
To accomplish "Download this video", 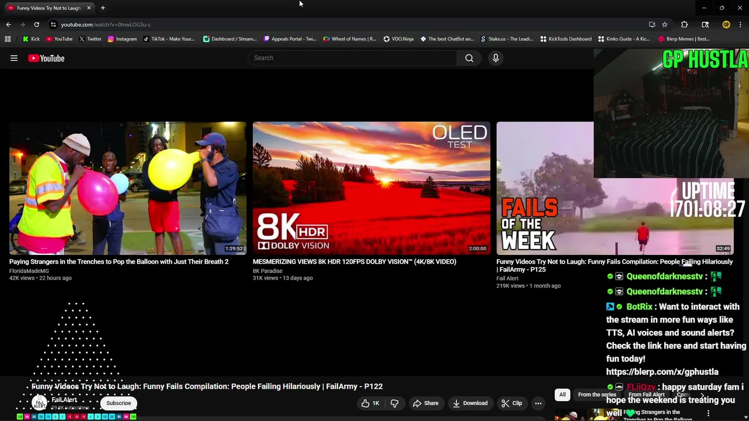I will [470, 403].
